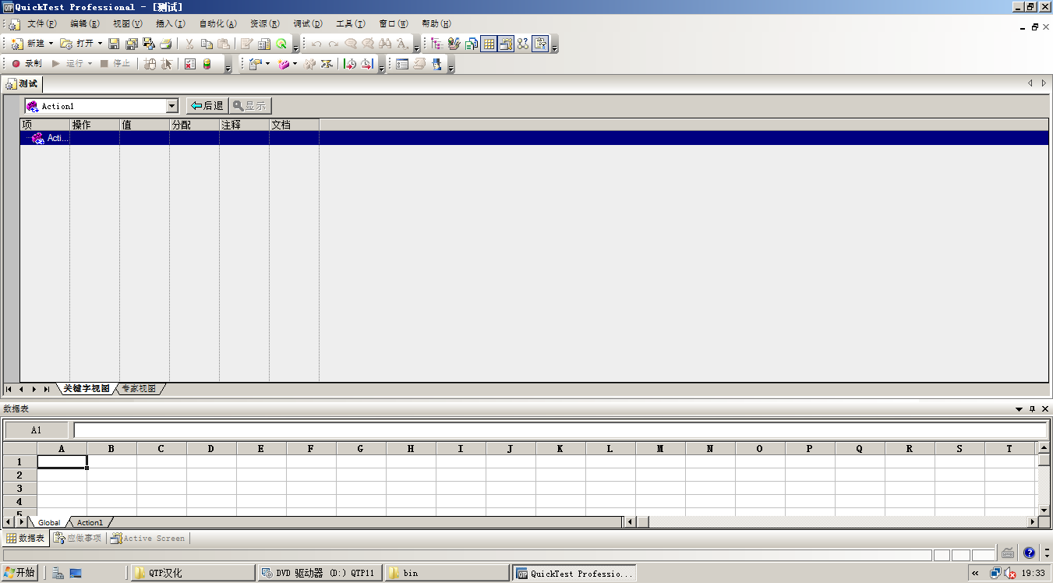The width and height of the screenshot is (1053, 583).
Task: Open the 工具(T) menu
Action: pyautogui.click(x=351, y=24)
